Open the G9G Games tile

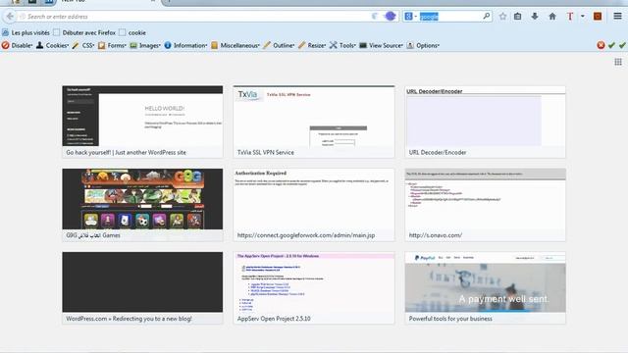(142, 205)
